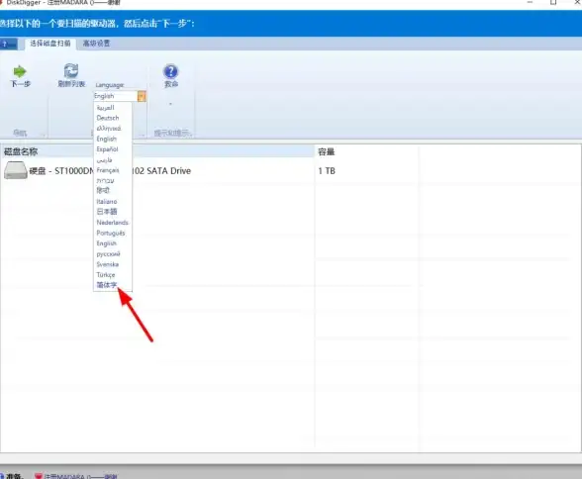Open the blue application menu button
582x479 pixels.
8,44
